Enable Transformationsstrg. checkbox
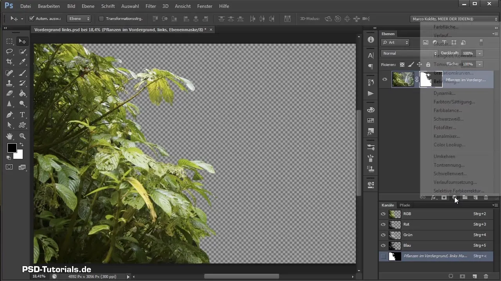 pos(101,18)
